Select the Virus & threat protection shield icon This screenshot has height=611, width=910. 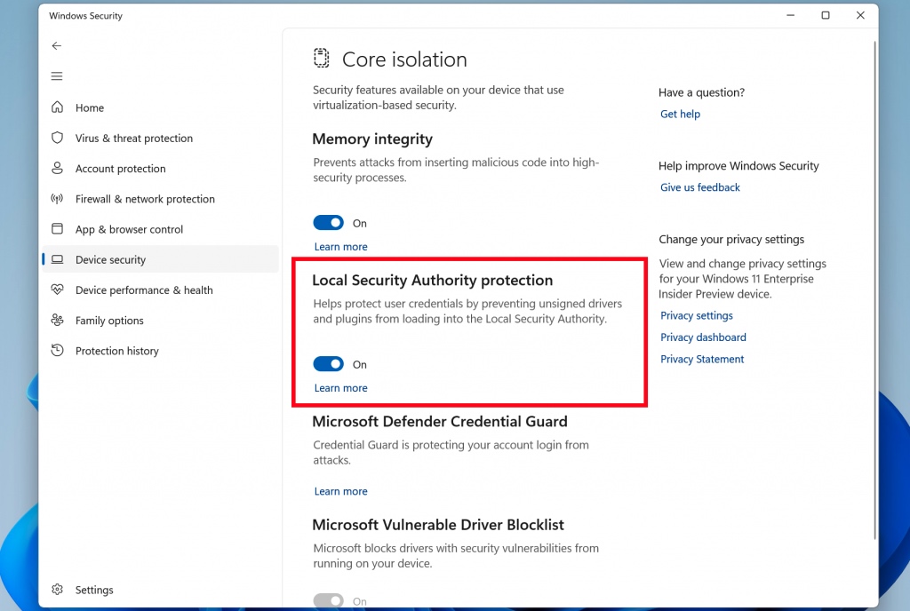coord(55,138)
